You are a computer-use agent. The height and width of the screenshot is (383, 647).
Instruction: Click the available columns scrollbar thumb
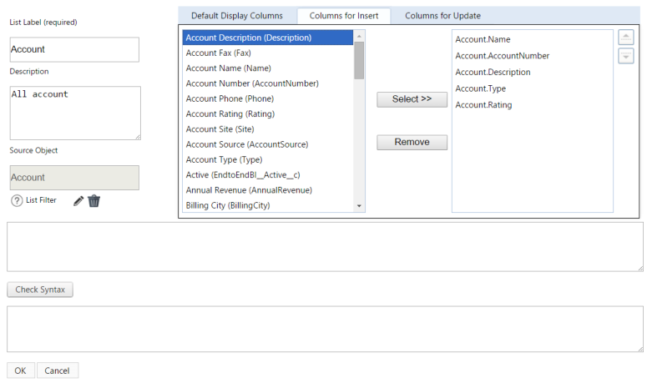click(x=359, y=60)
